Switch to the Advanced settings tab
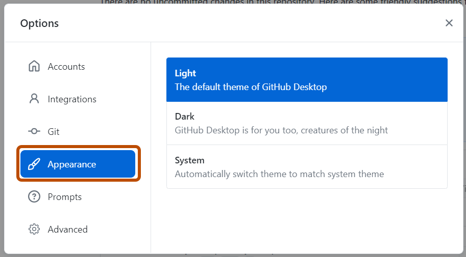Image resolution: width=466 pixels, height=257 pixels. 78,229
